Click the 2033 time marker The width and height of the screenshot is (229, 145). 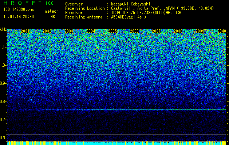click(x=69, y=31)
